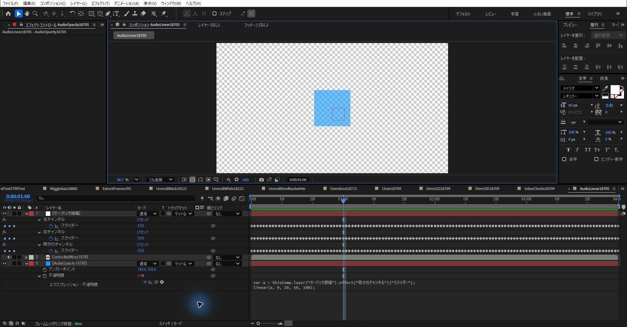This screenshot has height=327, width=627.
Task: Switch to the レビュー workspace
Action: (491, 14)
